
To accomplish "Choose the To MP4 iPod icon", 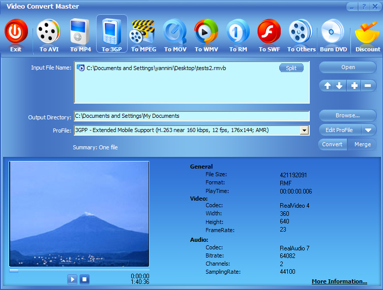I will tap(80, 31).
